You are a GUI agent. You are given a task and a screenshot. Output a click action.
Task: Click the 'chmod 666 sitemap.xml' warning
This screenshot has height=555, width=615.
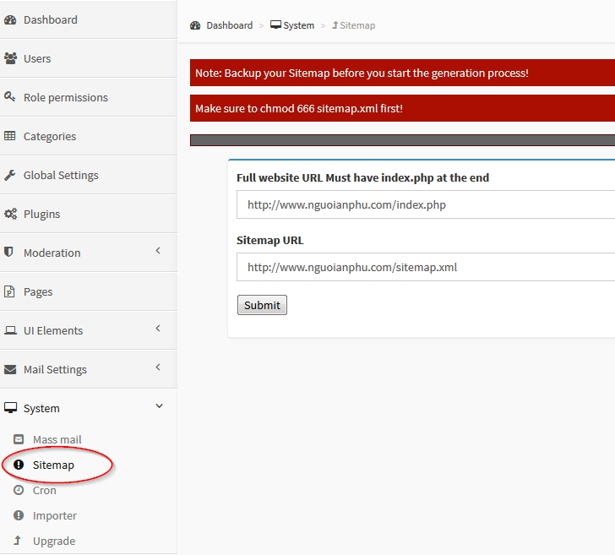402,108
